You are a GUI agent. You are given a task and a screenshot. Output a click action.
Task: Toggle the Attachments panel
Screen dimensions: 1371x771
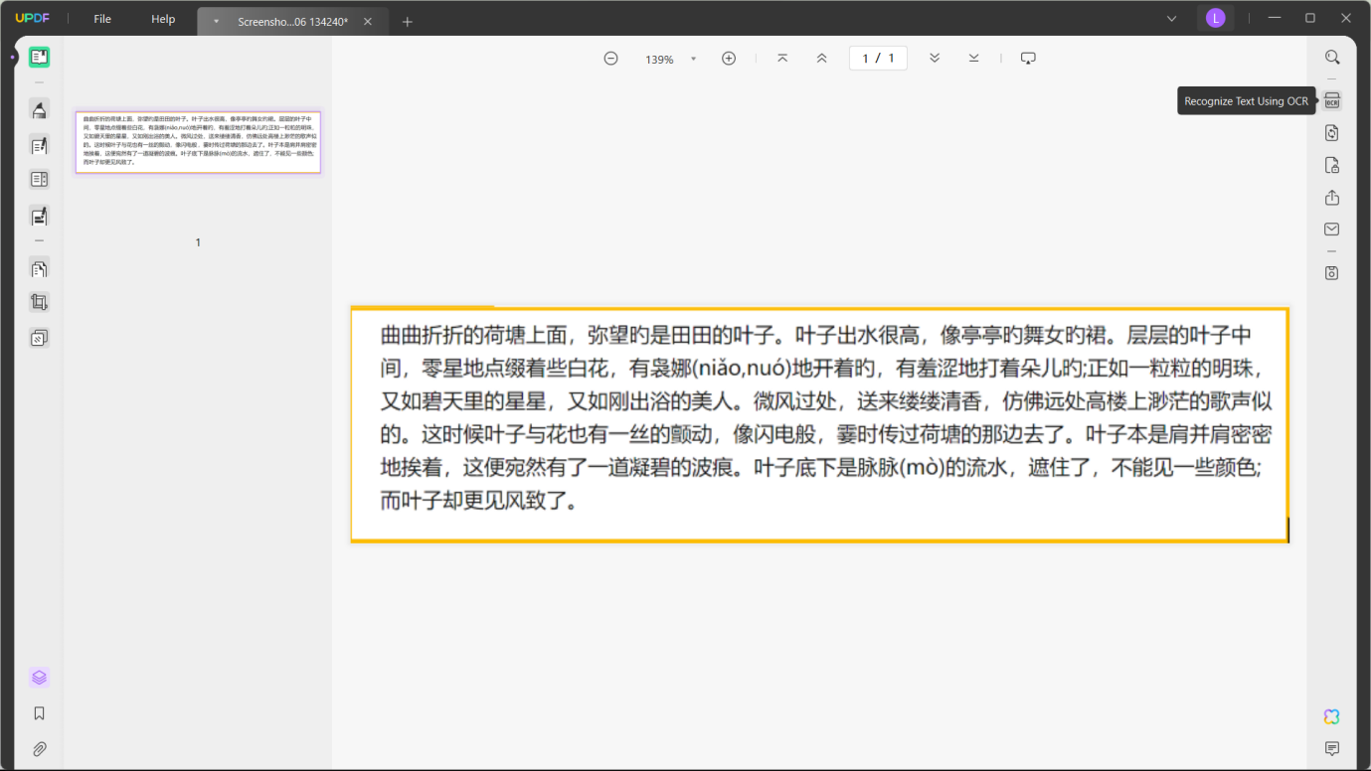pos(38,748)
